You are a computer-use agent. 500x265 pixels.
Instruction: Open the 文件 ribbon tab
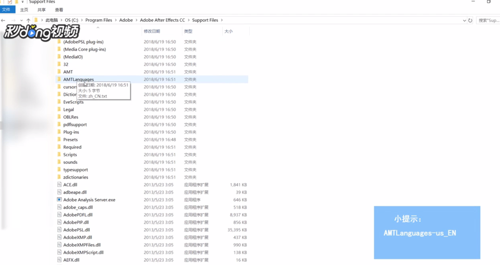tap(7, 10)
